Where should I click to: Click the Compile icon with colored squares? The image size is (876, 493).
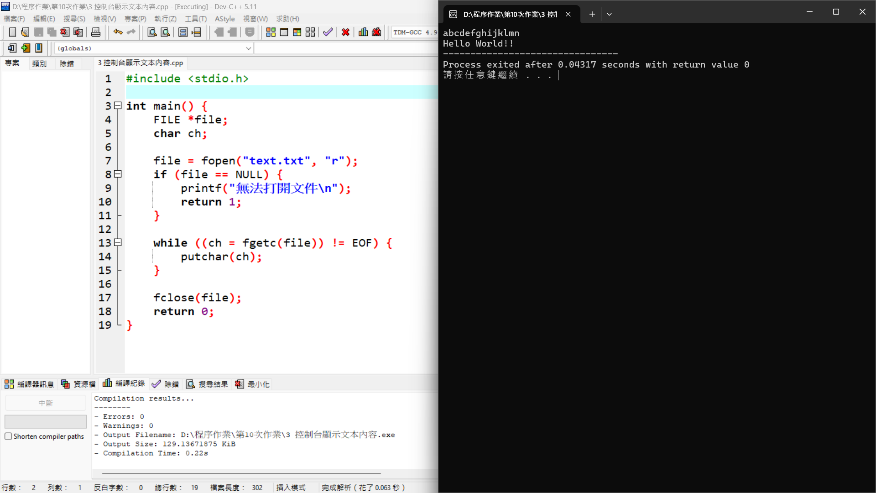pos(271,32)
